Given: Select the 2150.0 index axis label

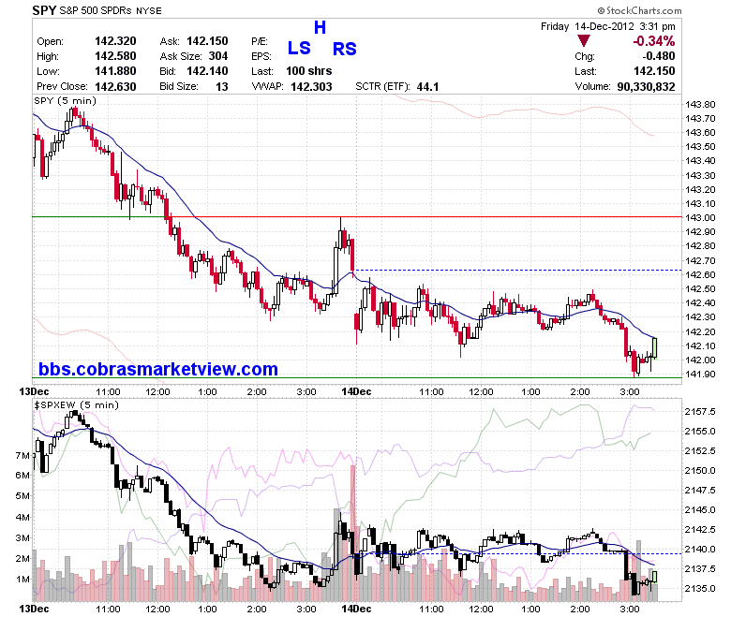Looking at the screenshot, I should click(700, 471).
